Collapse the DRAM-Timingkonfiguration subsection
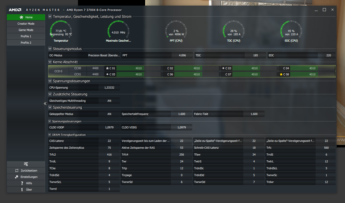 pyautogui.click(x=50, y=135)
